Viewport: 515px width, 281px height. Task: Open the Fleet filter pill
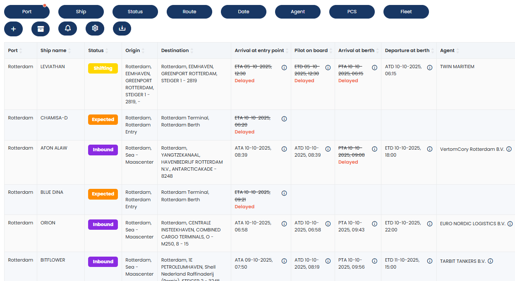406,12
